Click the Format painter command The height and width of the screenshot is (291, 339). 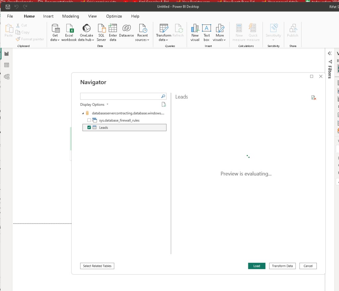click(30, 39)
